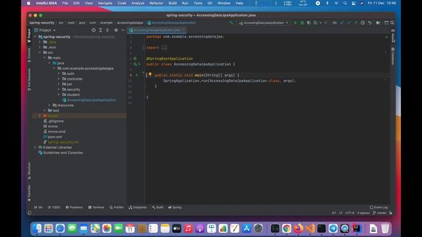Expand the security package chevron
The width and height of the screenshot is (422, 237).
59,90
